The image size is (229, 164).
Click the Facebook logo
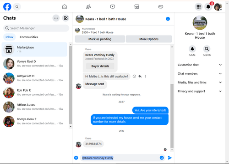click(7, 7)
